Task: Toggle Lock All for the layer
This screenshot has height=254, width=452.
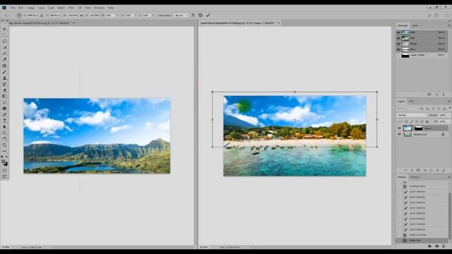Action: 427,121
